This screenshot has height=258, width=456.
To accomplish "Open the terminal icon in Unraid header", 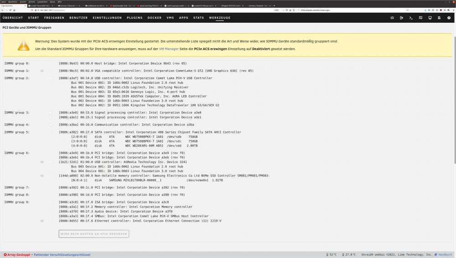I will 411,18.
